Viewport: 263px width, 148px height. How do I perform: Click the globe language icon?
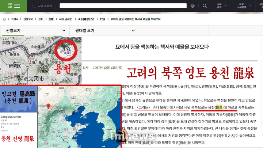click(x=193, y=6)
